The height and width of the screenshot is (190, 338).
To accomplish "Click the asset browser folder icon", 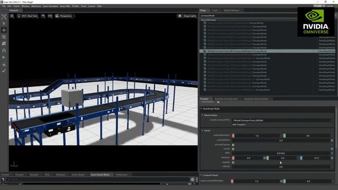I will 3,179.
